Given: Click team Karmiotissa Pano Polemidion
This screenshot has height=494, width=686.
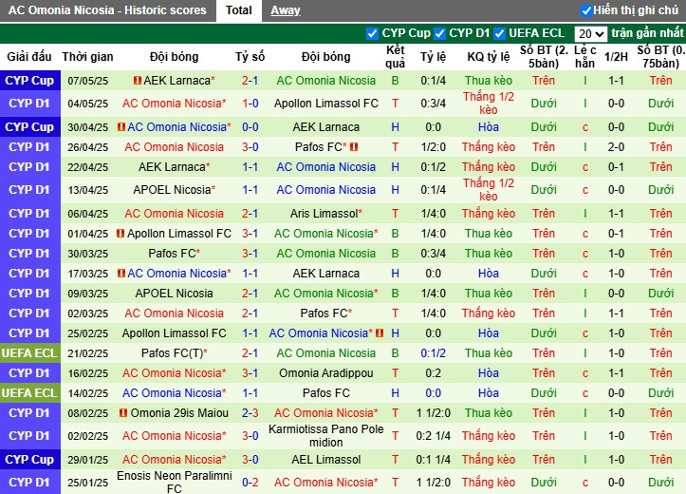Looking at the screenshot, I should [x=326, y=436].
